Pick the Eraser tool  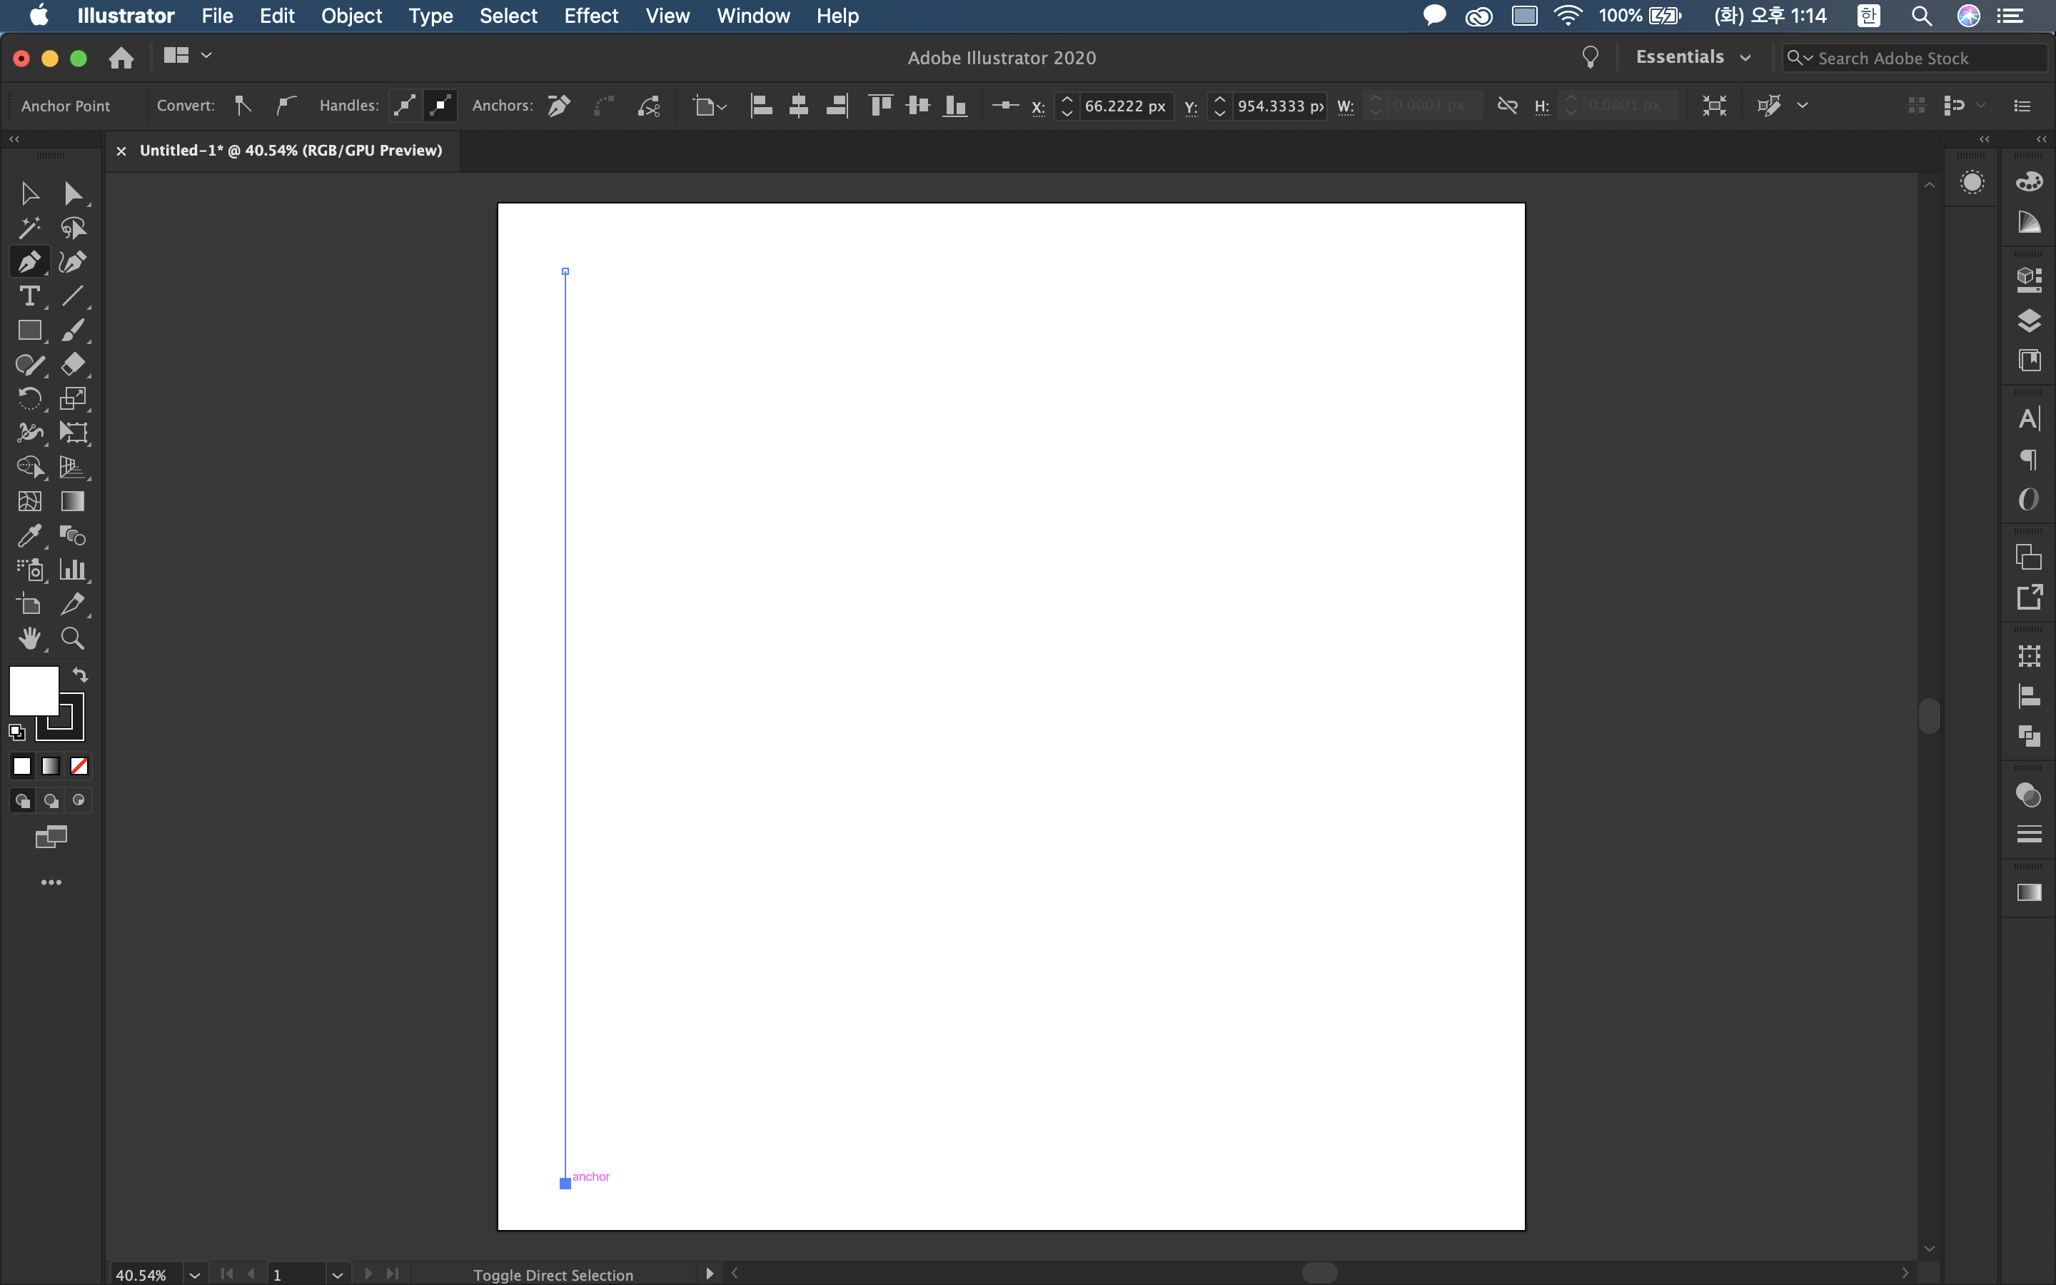73,364
